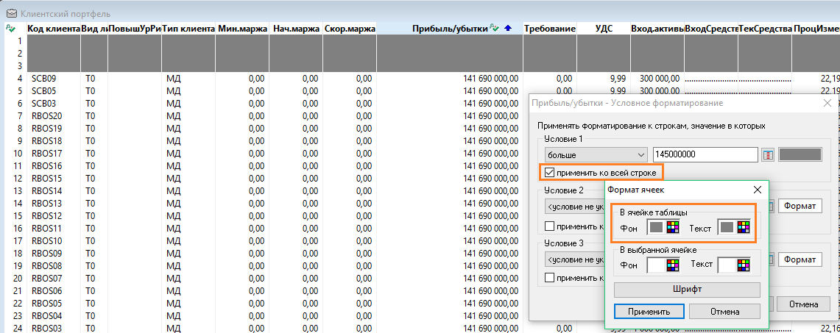
Task: Click gray Текст swatch under В ячейке таблицы
Action: point(727,227)
